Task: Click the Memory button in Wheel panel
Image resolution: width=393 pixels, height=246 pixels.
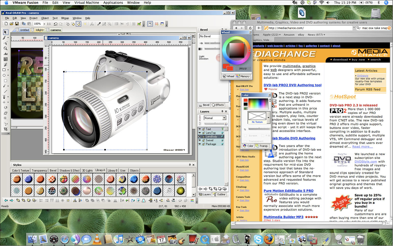Action: point(243,76)
